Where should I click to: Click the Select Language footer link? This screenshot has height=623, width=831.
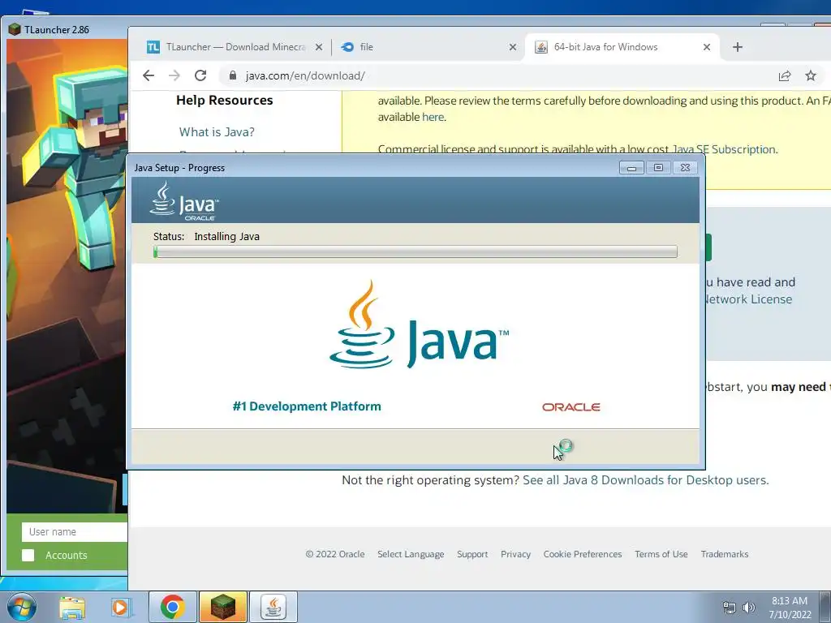point(411,554)
